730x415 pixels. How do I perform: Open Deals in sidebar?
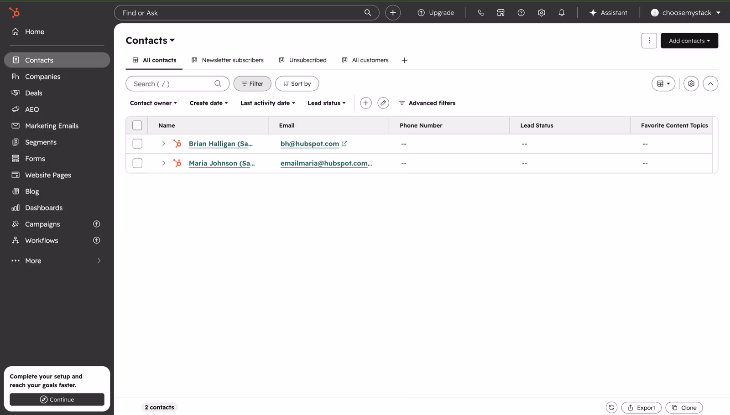tap(57, 93)
